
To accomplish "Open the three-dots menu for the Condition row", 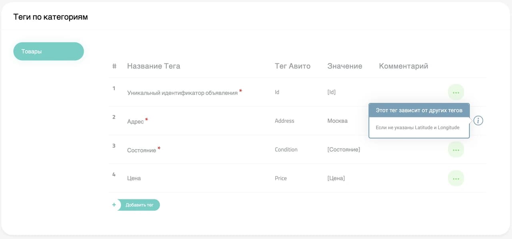I will coord(456,150).
